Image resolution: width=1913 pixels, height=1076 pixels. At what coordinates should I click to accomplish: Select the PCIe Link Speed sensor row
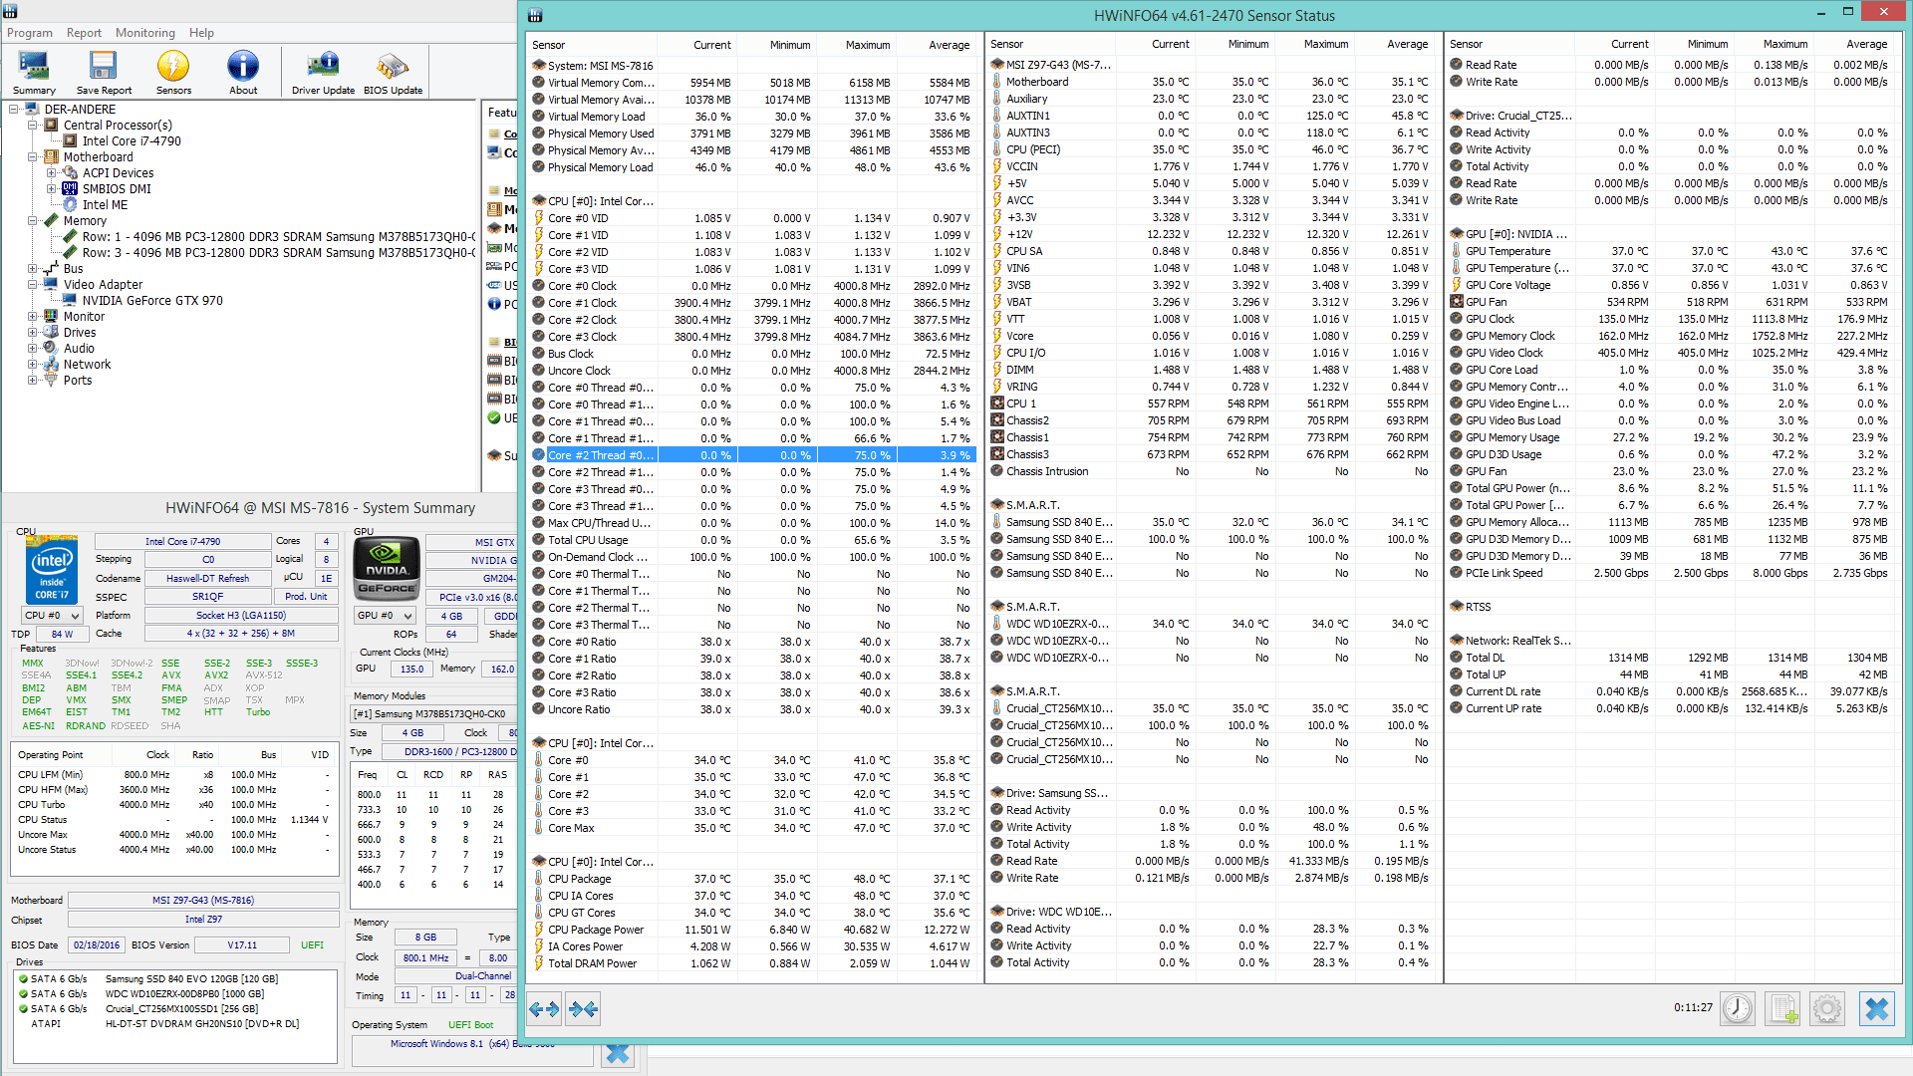click(x=1671, y=573)
